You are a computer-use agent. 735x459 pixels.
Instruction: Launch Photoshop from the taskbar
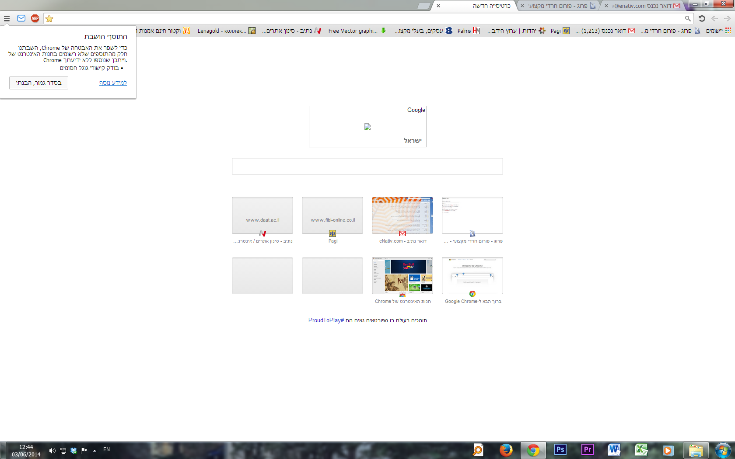[560, 450]
